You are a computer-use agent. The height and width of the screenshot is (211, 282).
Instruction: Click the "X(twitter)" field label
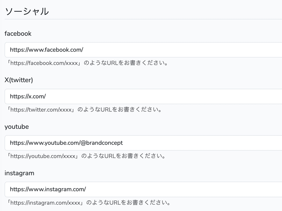[19, 80]
